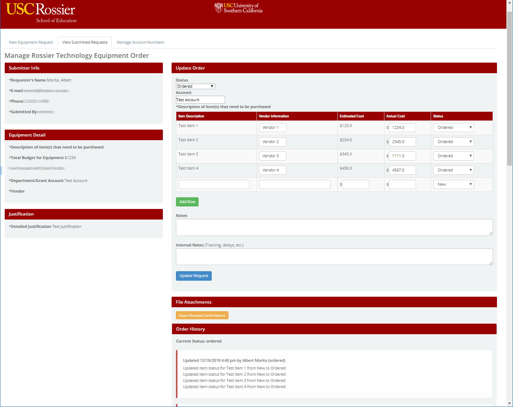Click the empty item description field in new row
513x407 pixels.
tap(214, 185)
